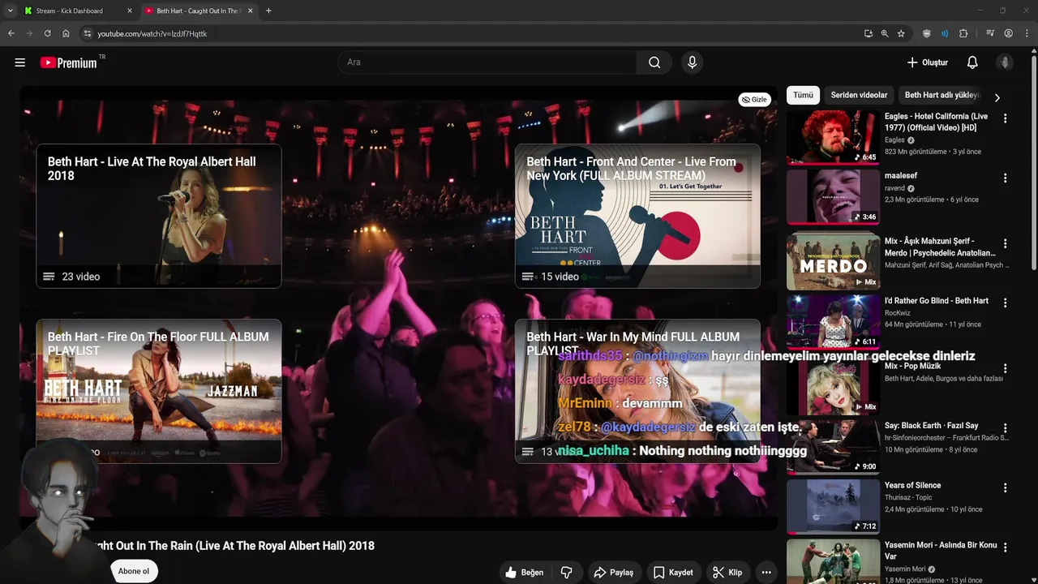Viewport: 1038px width, 584px height.
Task: Like the video with Beğen
Action: (524, 573)
